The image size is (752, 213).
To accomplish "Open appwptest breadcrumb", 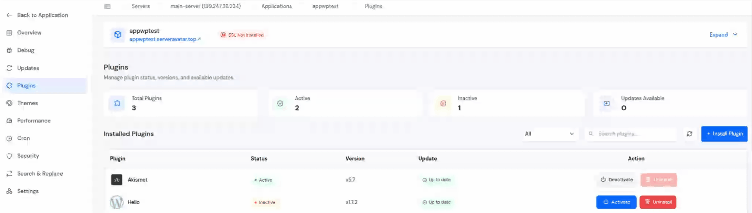I will (x=325, y=6).
